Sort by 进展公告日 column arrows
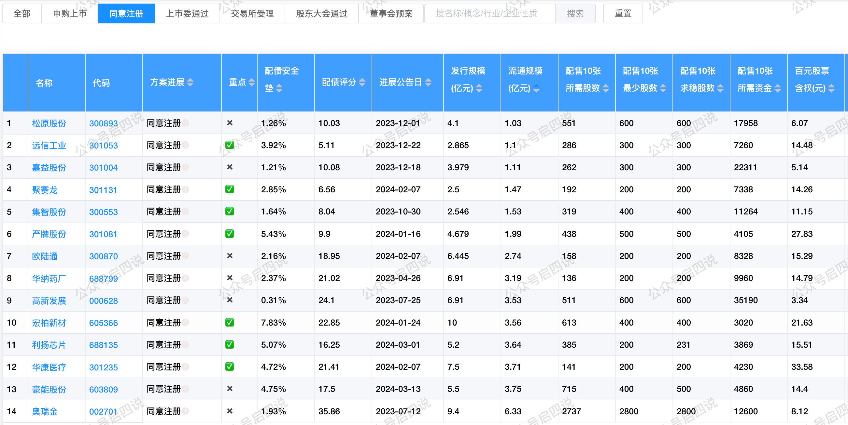This screenshot has height=425, width=848. tap(428, 82)
